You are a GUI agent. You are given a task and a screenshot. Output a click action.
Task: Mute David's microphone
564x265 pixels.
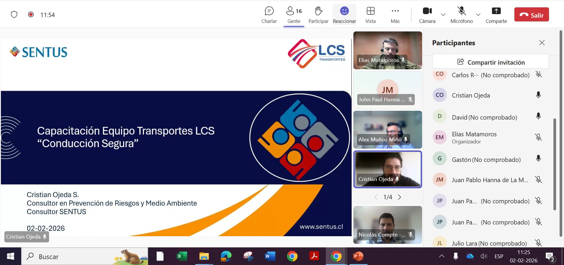pyautogui.click(x=538, y=116)
